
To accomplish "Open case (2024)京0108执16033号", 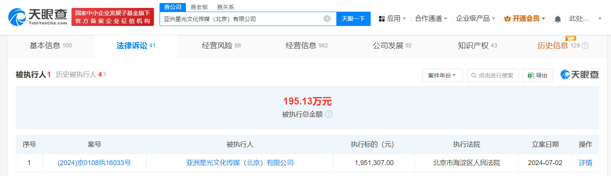I will (x=94, y=163).
